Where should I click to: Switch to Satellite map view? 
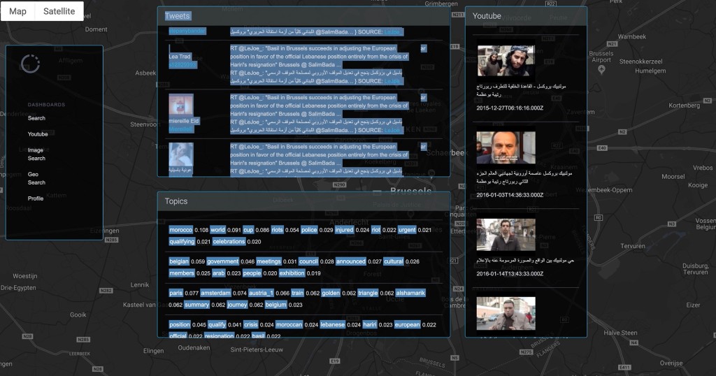click(x=59, y=11)
